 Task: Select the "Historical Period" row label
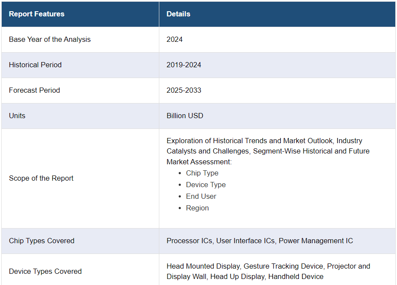click(35, 65)
